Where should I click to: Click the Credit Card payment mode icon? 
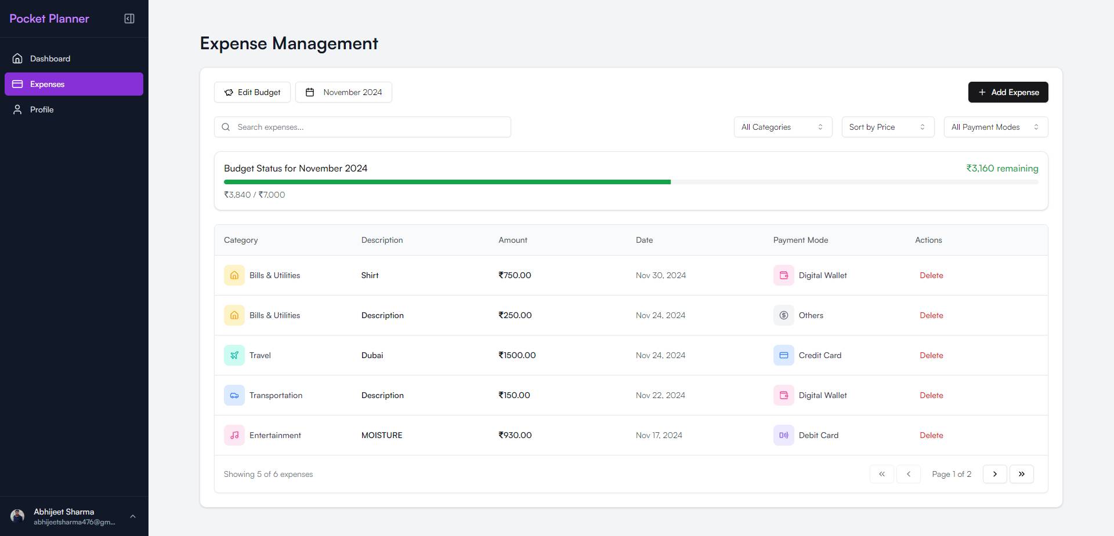(783, 355)
